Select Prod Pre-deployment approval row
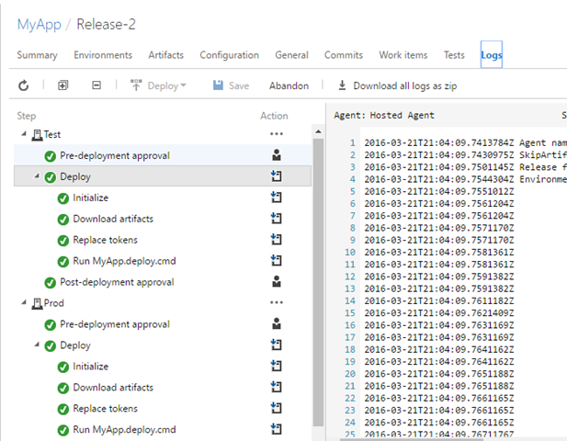 [163, 324]
